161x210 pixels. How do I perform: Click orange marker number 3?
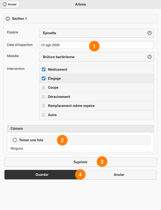(102, 162)
